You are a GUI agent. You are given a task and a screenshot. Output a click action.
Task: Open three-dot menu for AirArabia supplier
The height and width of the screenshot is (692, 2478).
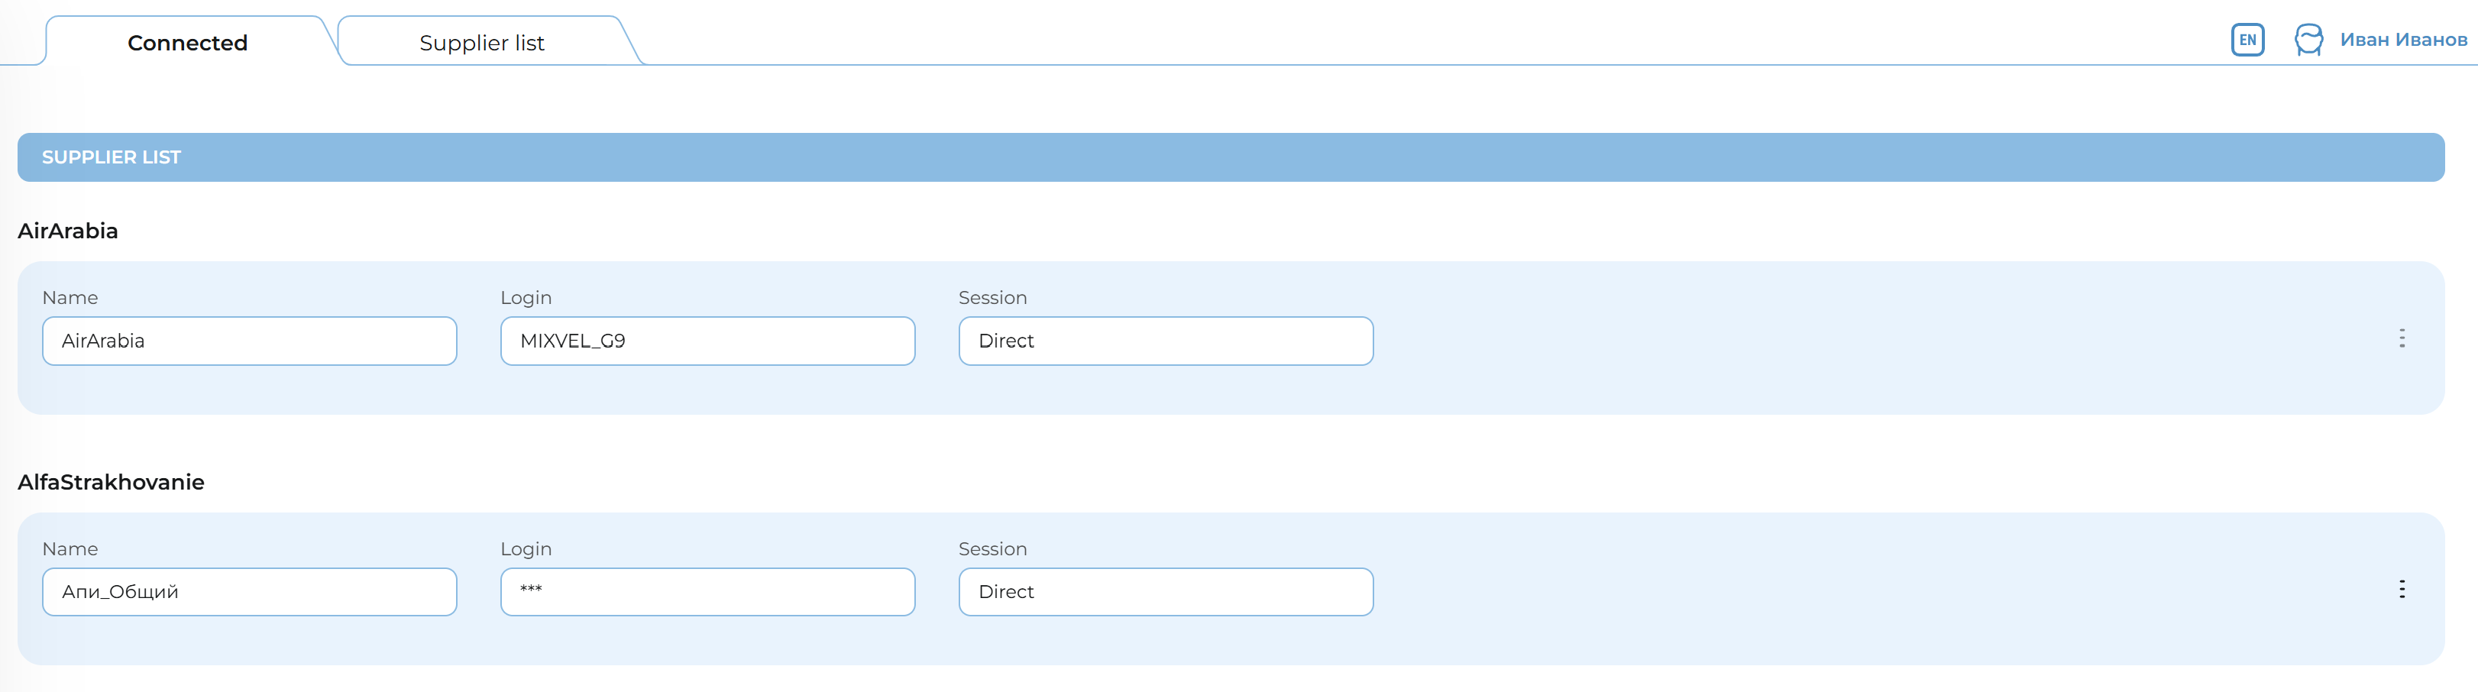coord(2401,338)
